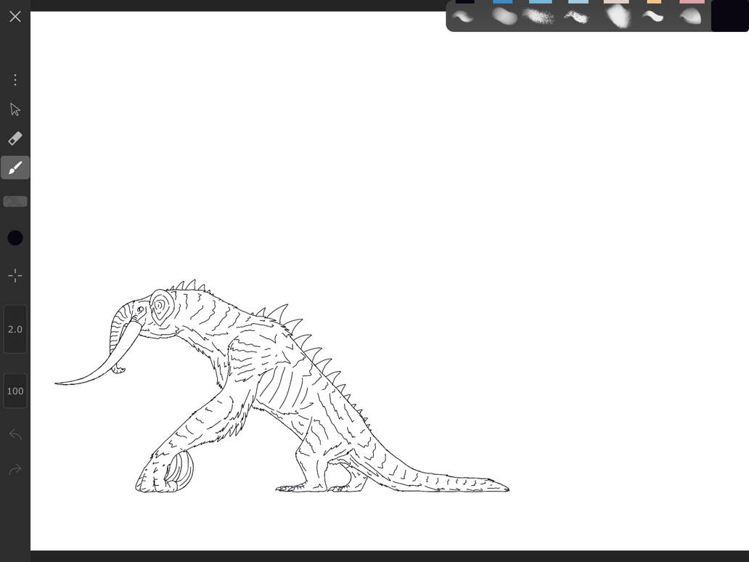This screenshot has height=562, width=749.
Task: Close the editor with the X icon
Action: point(15,17)
